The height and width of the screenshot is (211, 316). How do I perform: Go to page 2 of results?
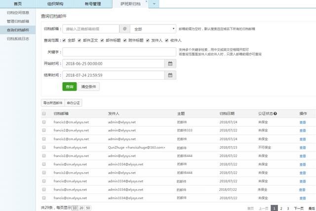[x=281, y=208]
